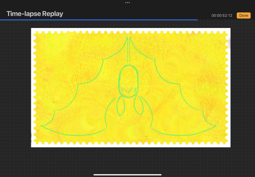
Task: Click the home indicator bar at bottom
Action: pyautogui.click(x=127, y=174)
